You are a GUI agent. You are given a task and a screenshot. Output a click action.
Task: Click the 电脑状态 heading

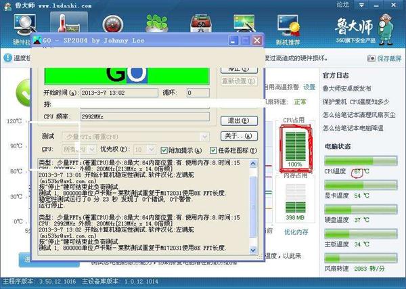338,146
